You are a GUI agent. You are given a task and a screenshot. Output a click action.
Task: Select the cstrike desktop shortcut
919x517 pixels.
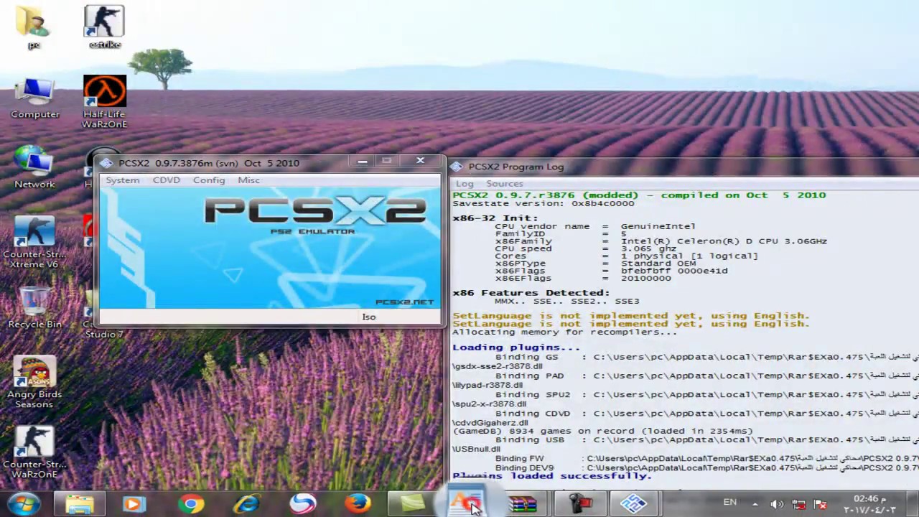pos(105,27)
